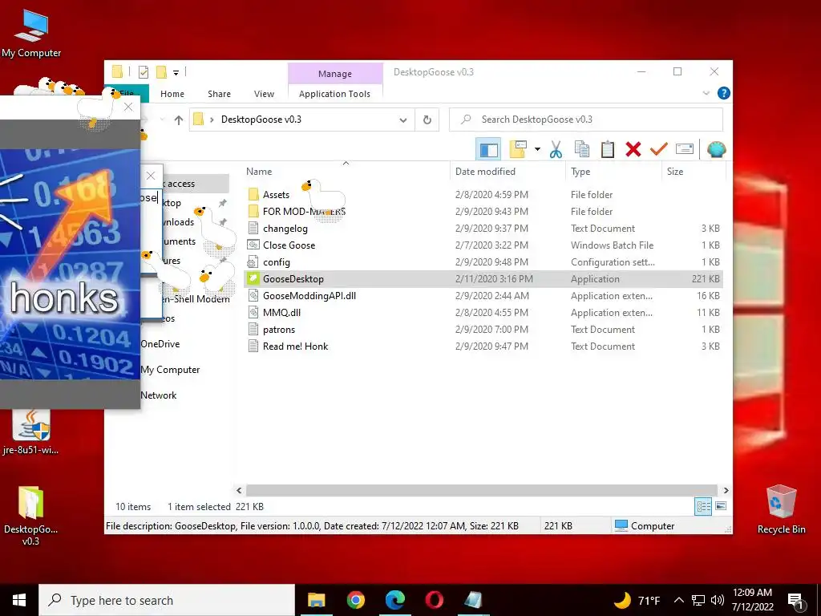Open the Home ribbon tab
The width and height of the screenshot is (821, 616).
click(172, 94)
